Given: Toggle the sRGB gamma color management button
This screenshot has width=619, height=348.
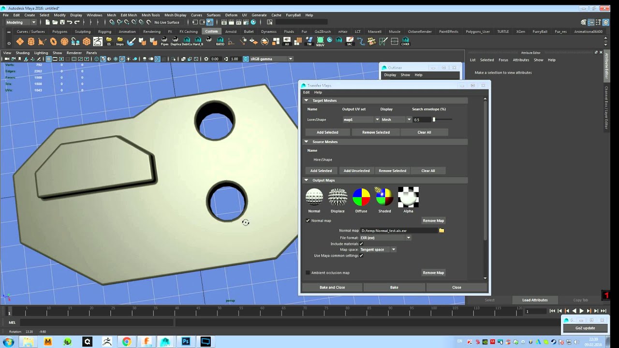Looking at the screenshot, I should coord(246,59).
